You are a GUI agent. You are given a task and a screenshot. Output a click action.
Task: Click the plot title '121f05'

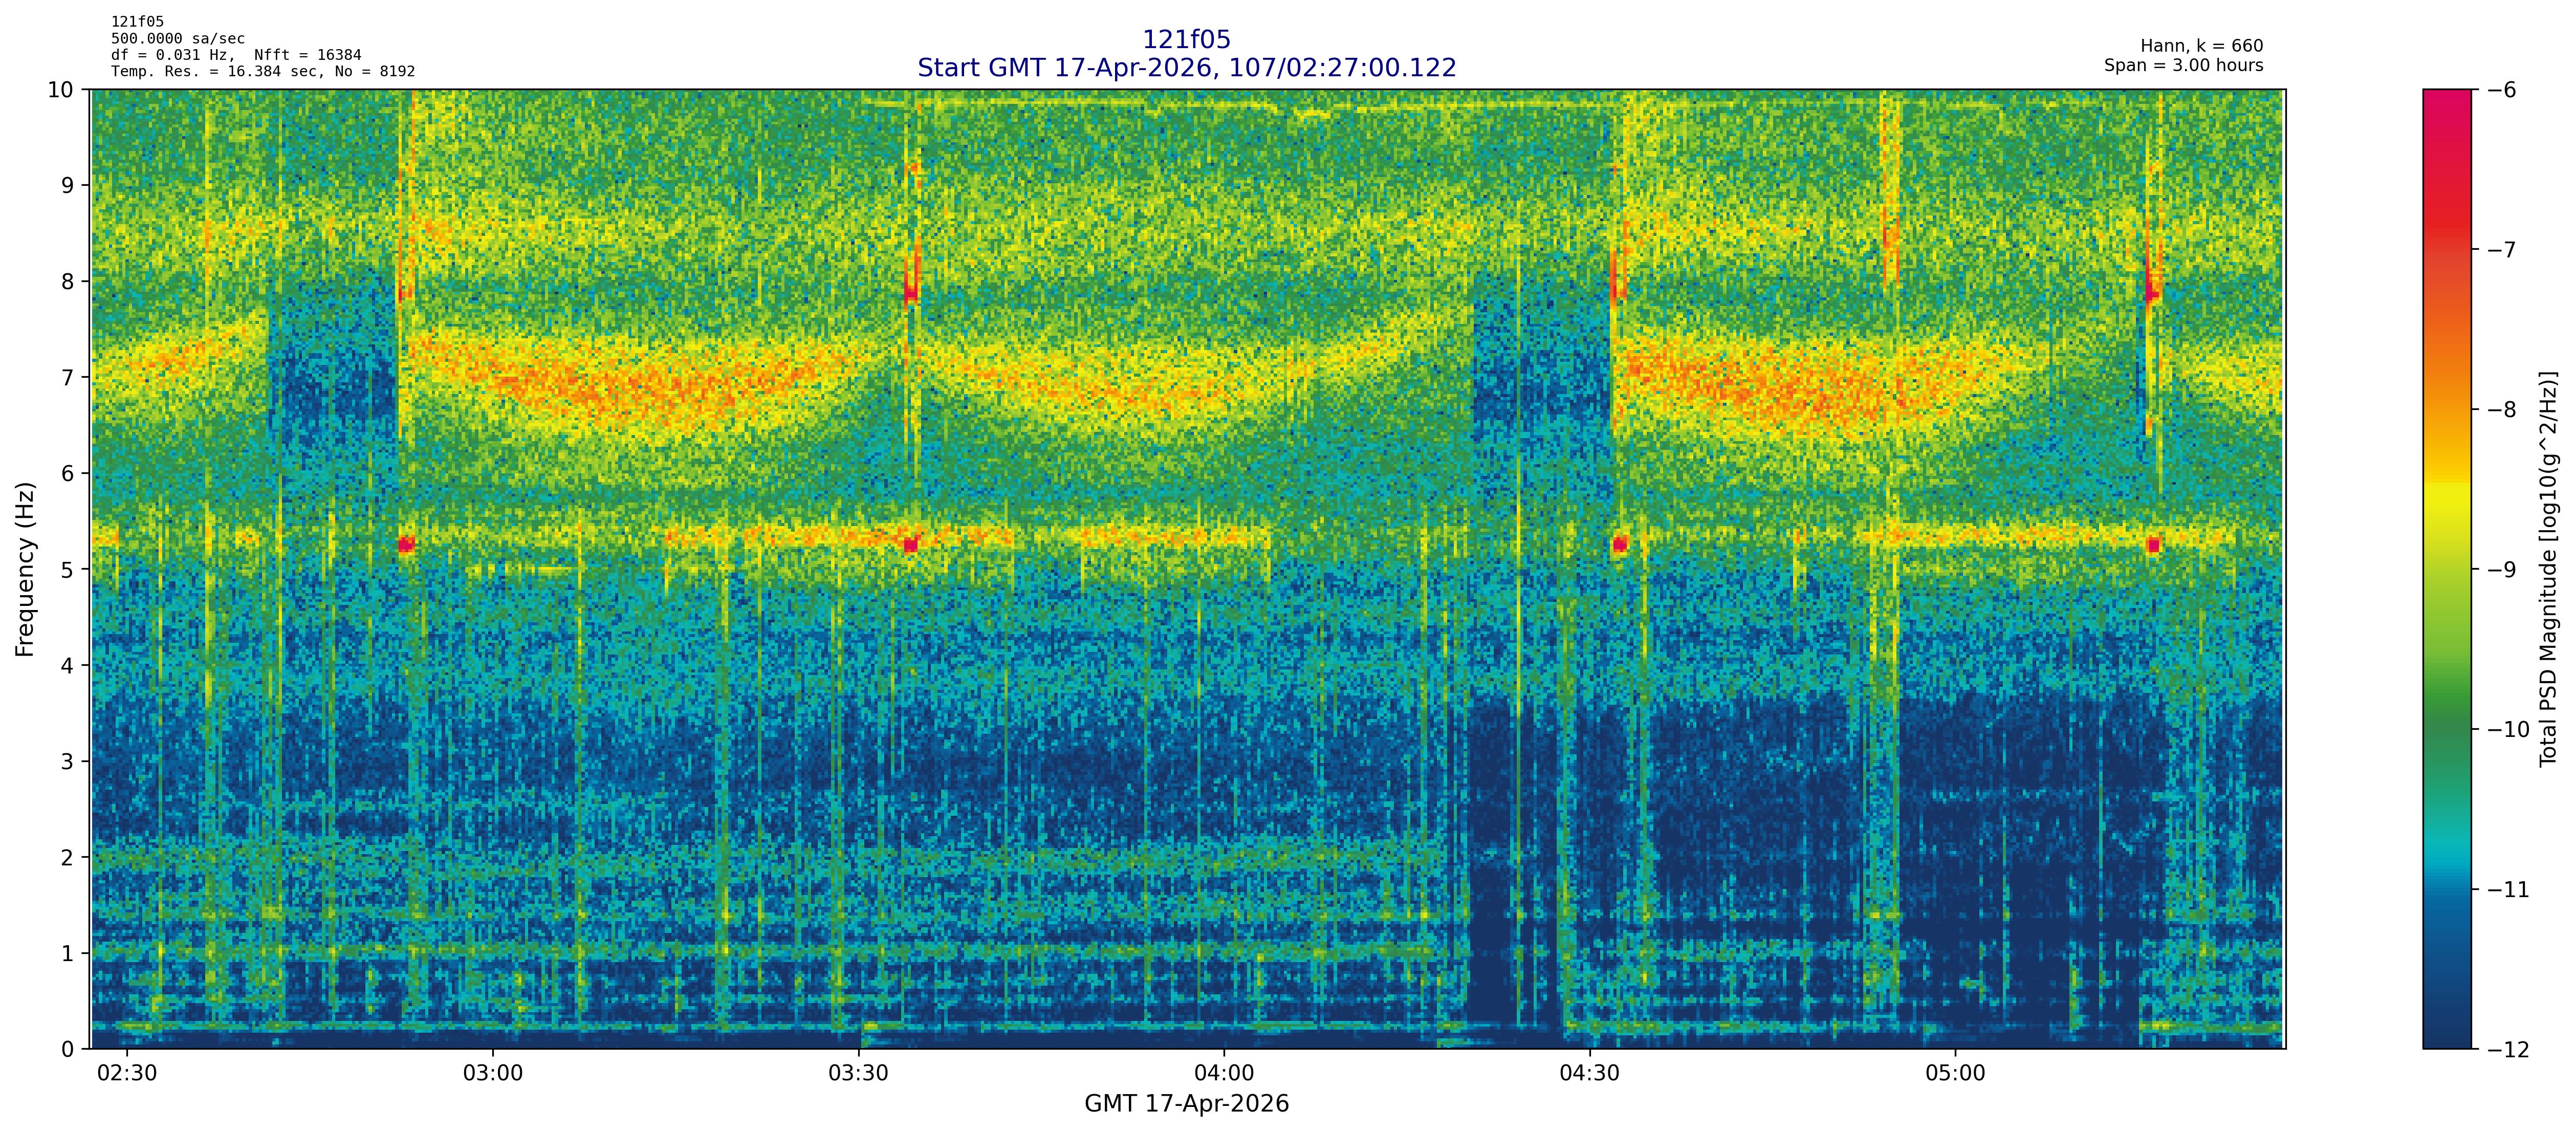(x=1186, y=40)
